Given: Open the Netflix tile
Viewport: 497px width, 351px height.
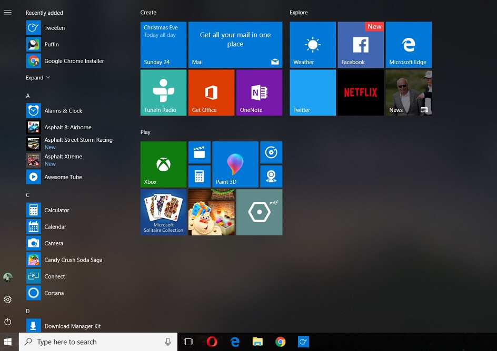Looking at the screenshot, I should pos(361,92).
